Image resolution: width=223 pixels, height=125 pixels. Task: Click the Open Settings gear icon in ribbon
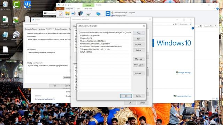(108, 14)
